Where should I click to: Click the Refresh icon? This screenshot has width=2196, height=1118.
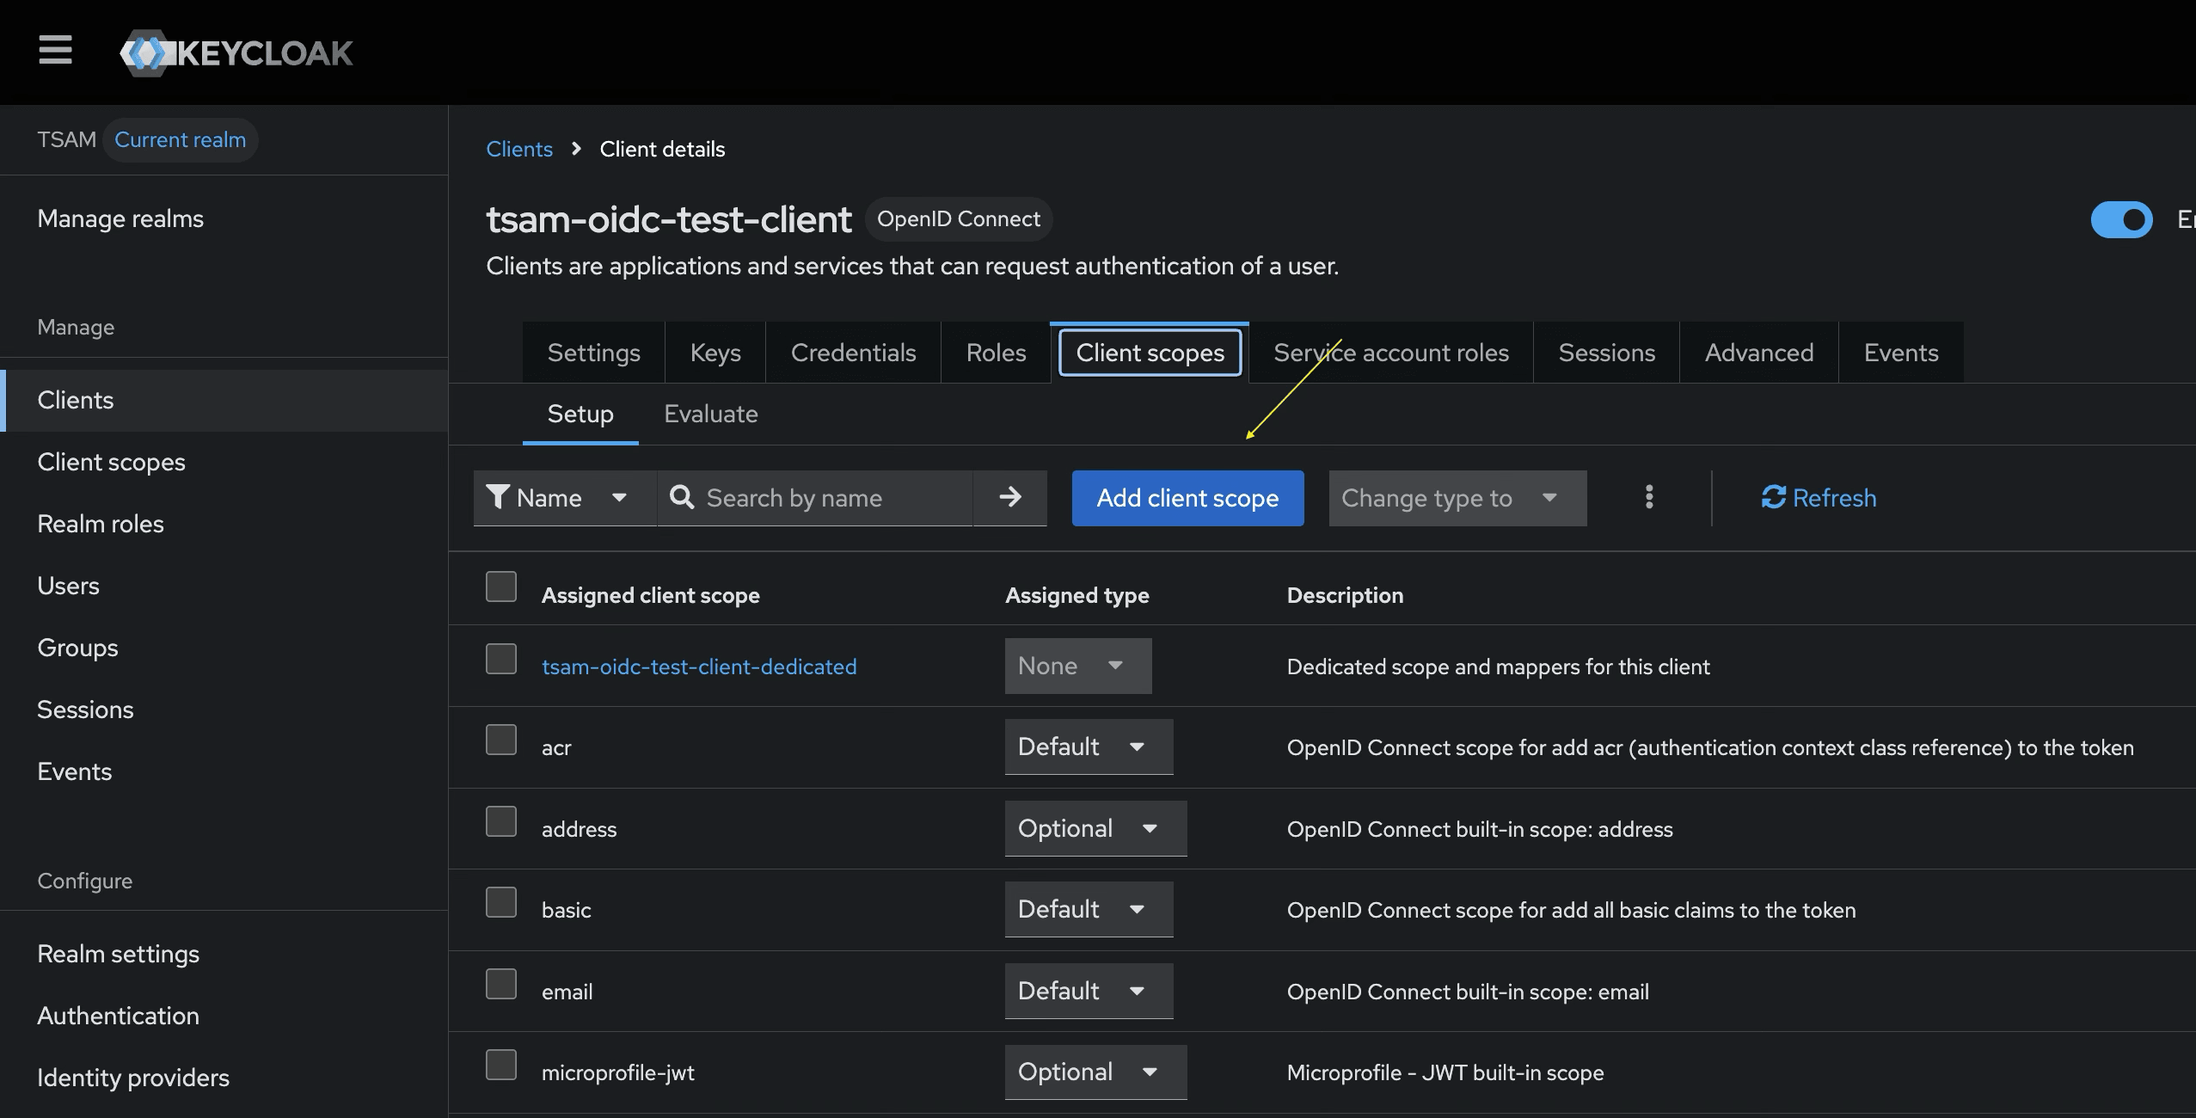1773,497
